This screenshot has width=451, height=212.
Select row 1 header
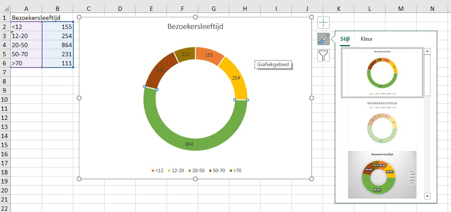5,18
